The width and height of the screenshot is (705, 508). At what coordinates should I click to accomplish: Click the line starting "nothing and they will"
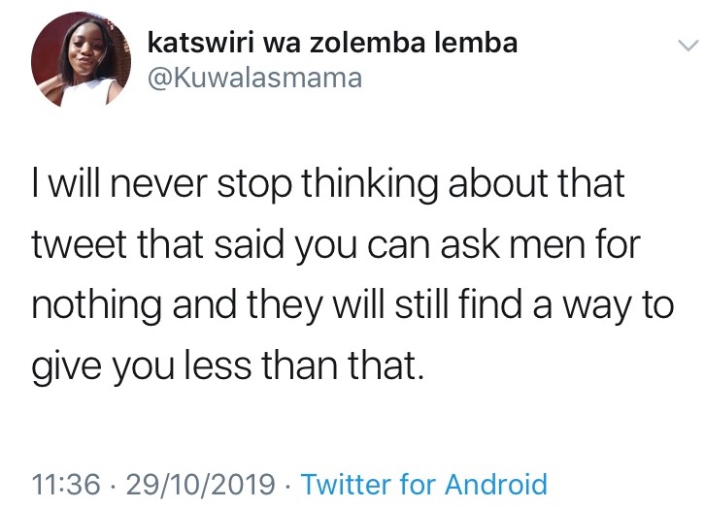coord(352,305)
